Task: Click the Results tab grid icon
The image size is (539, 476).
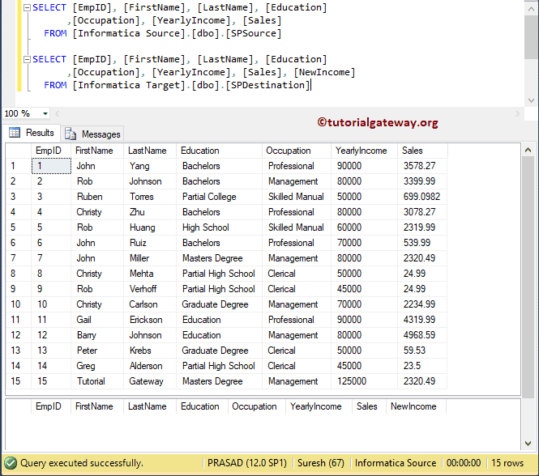Action: (x=15, y=133)
